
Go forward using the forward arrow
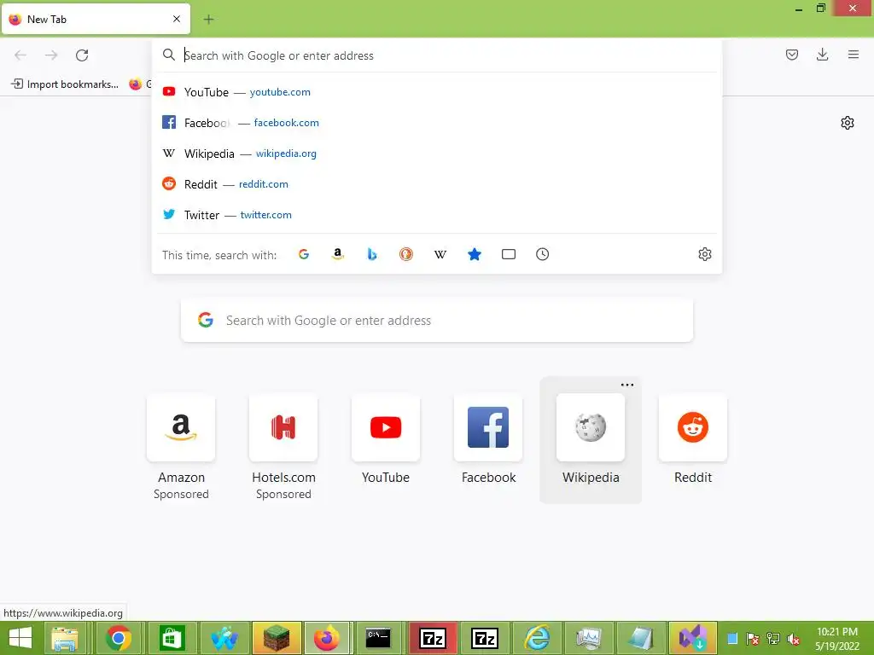pyautogui.click(x=51, y=55)
